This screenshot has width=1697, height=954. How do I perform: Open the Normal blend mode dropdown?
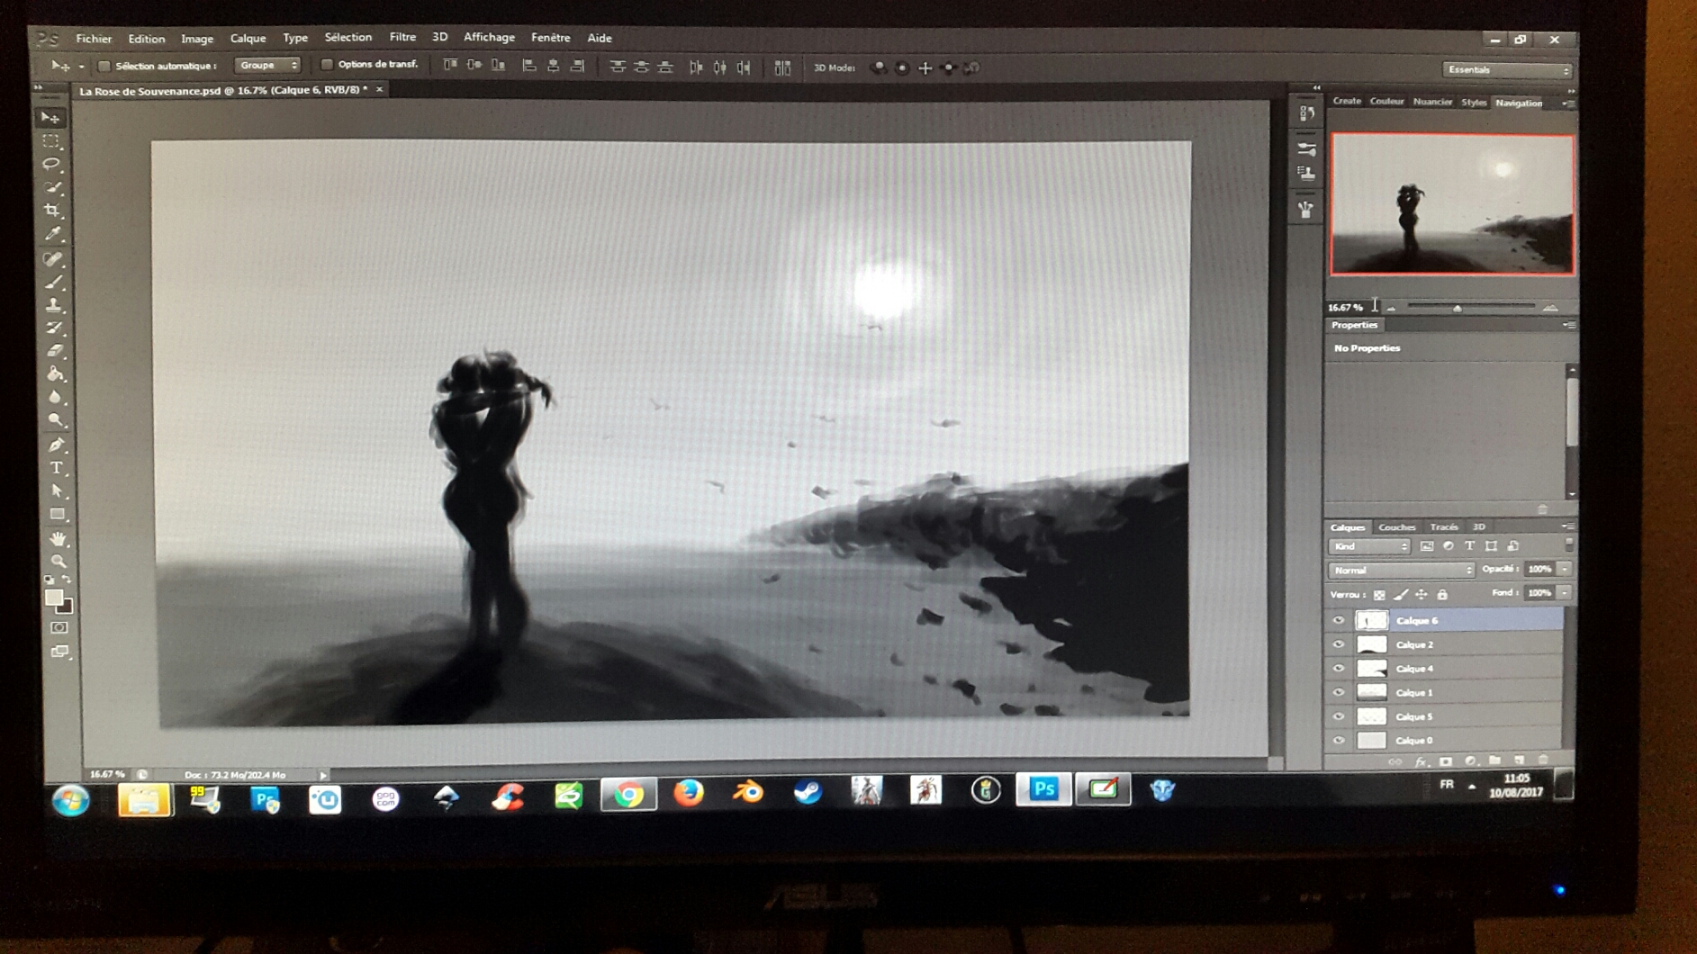[1402, 570]
